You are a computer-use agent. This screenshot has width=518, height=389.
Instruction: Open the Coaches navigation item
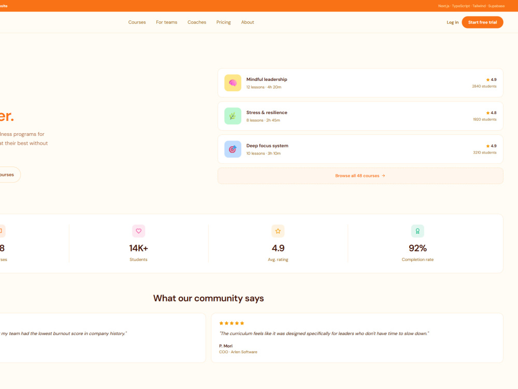click(x=196, y=22)
